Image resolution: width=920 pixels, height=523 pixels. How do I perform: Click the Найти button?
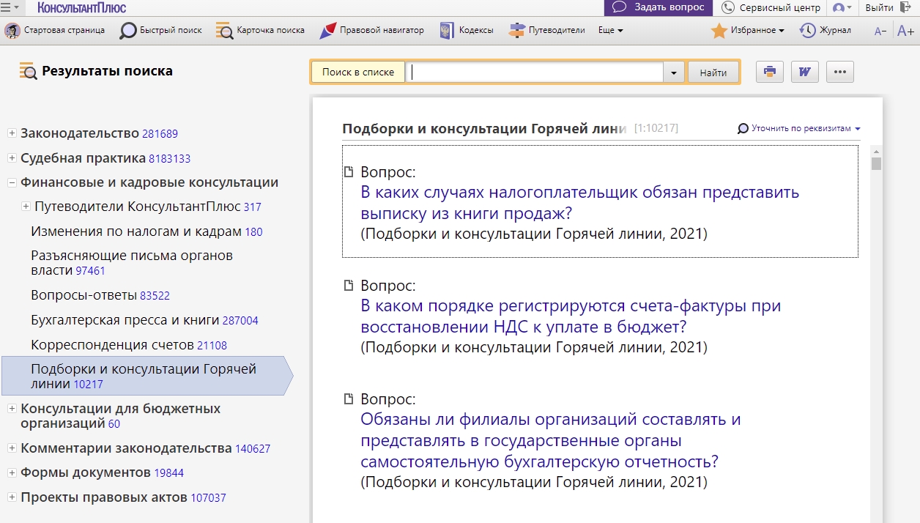click(713, 73)
